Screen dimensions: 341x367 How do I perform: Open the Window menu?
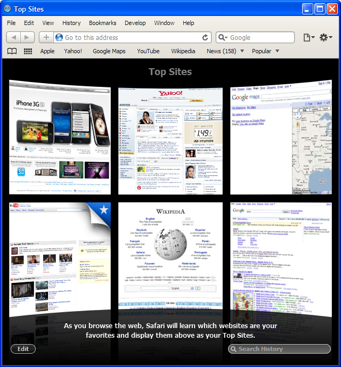tap(164, 23)
